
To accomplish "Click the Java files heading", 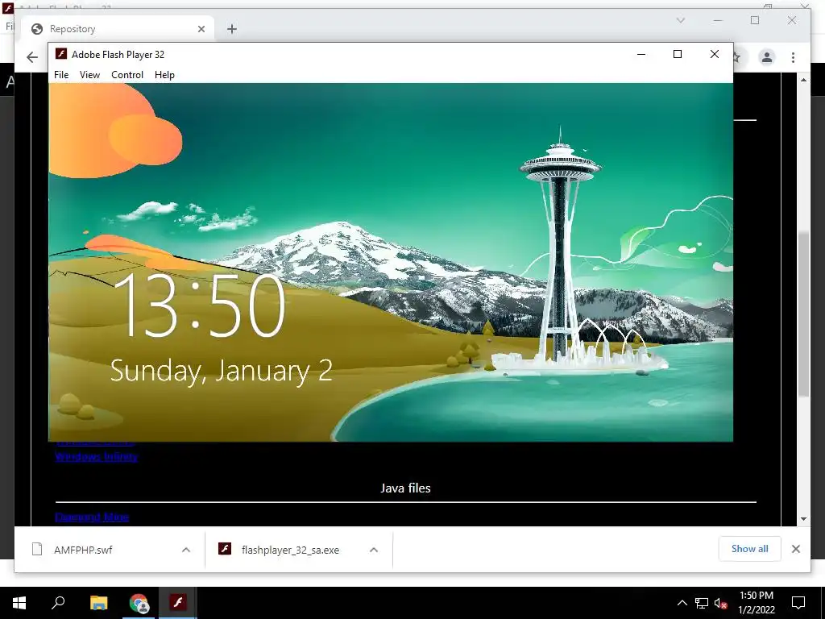I will 405,488.
